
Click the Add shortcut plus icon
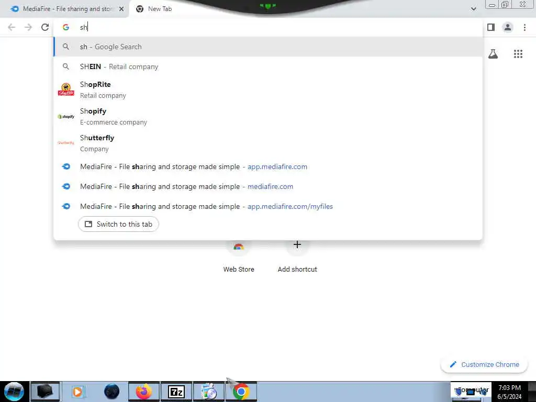pos(297,245)
